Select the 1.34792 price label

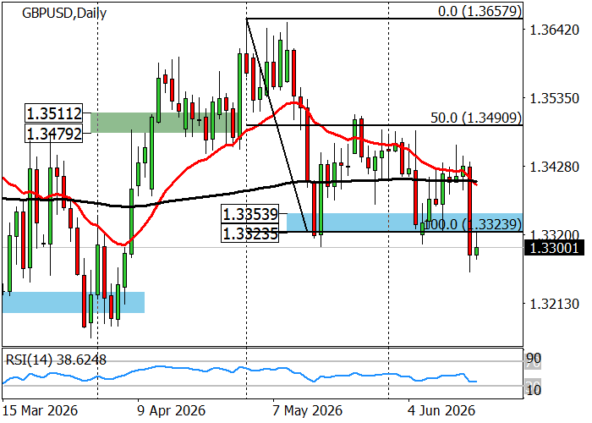(x=54, y=134)
